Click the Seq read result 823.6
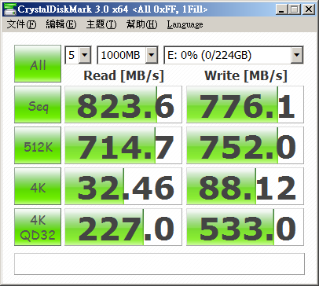The image size is (319, 286). point(123,104)
